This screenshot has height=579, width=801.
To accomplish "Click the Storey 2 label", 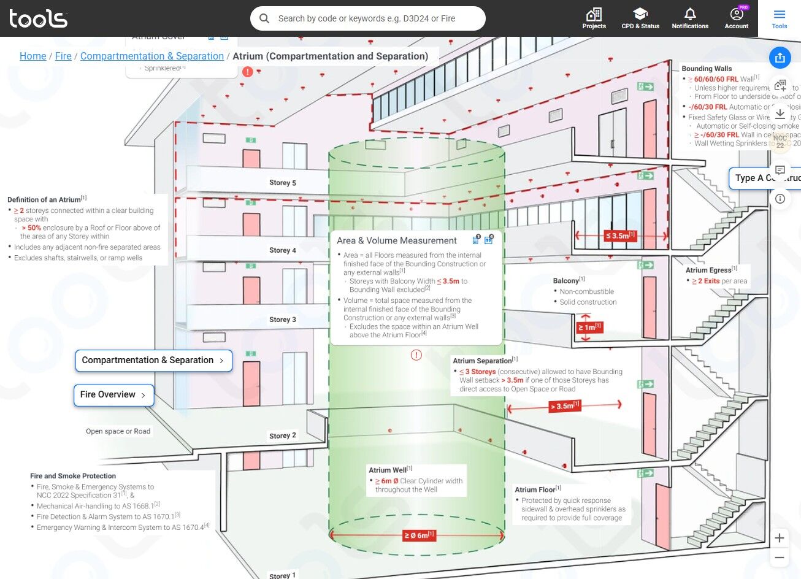I will (x=283, y=435).
